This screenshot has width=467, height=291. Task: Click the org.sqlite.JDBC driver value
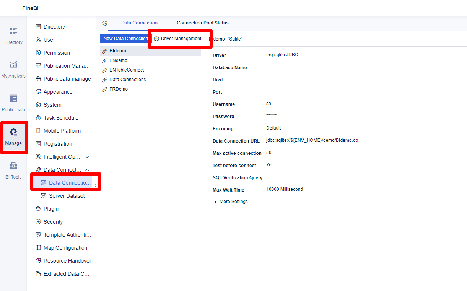point(282,55)
